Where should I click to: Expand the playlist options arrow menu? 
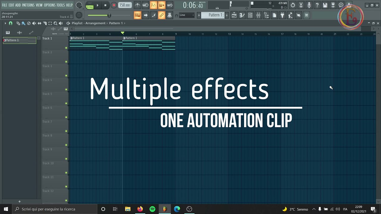(5, 23)
